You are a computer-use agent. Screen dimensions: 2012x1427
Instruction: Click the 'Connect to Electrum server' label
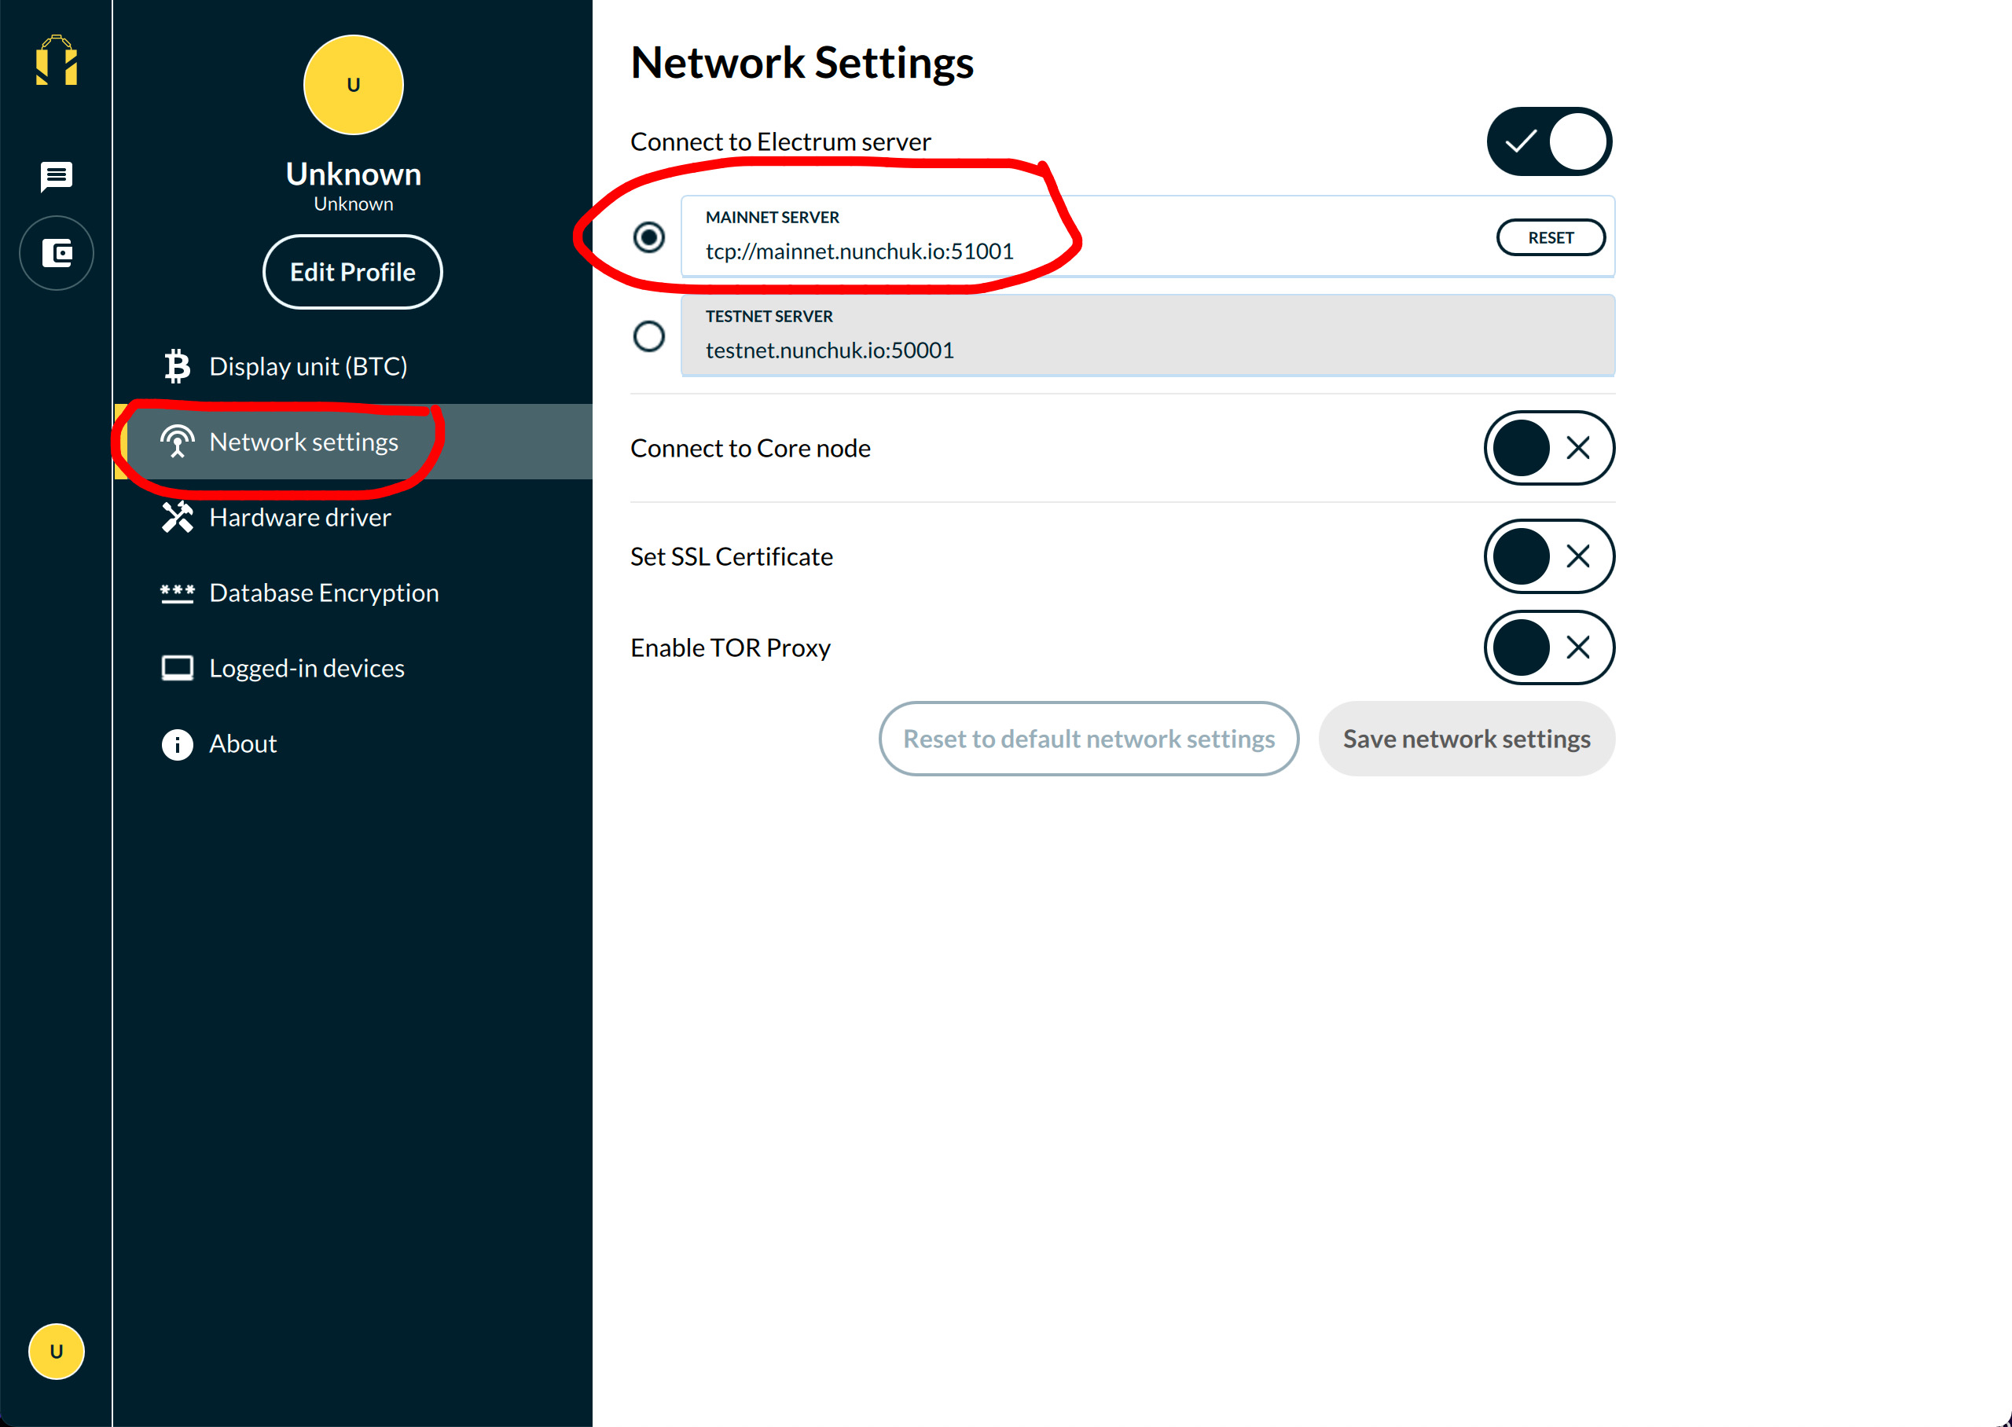coord(780,141)
